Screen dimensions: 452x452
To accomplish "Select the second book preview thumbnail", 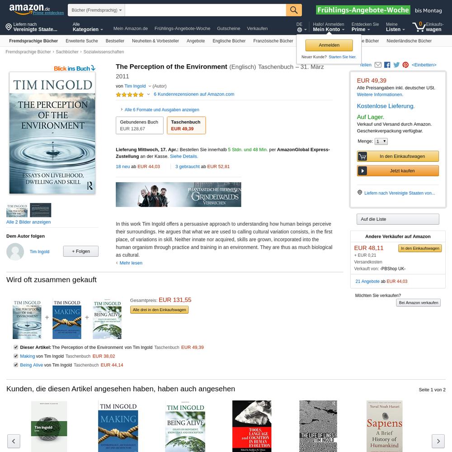I will 41,210.
